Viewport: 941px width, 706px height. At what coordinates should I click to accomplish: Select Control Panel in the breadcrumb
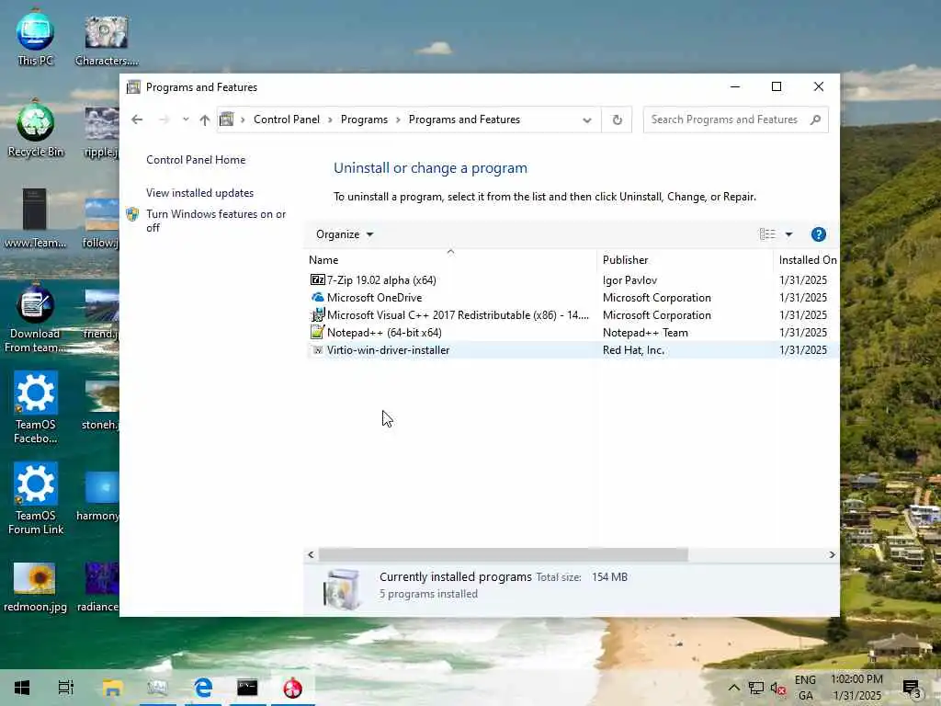point(287,120)
